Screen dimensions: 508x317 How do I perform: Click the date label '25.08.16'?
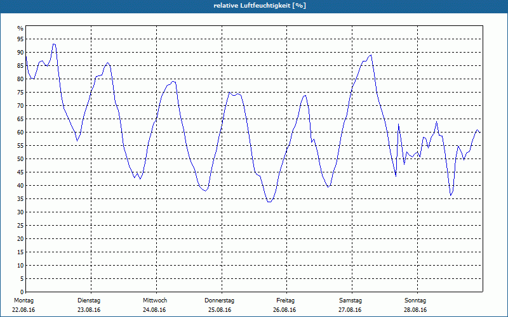[220, 310]
